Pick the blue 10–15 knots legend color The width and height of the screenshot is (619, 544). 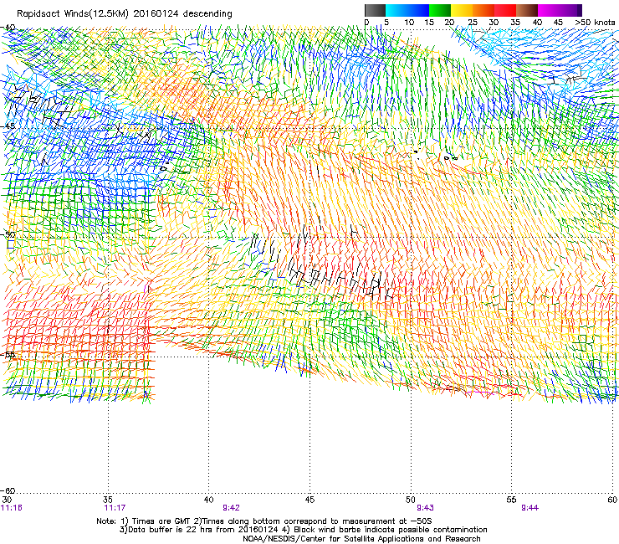point(418,10)
